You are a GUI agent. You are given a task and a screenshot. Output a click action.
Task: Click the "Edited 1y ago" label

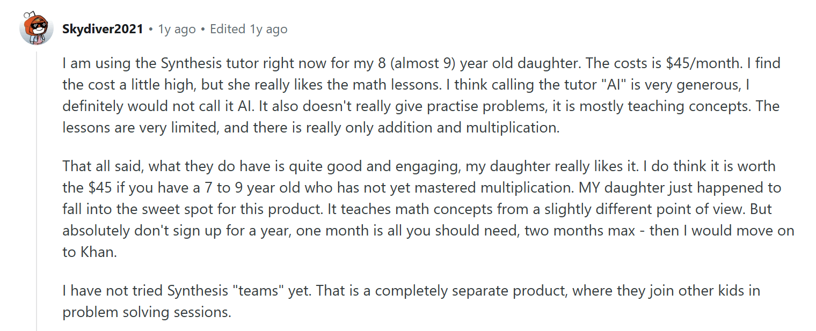click(249, 29)
